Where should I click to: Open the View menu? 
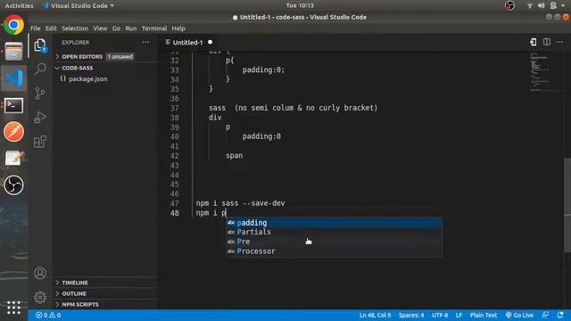point(100,29)
